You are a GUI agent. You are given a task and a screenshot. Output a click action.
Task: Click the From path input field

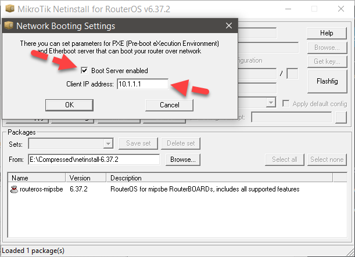pyautogui.click(x=94, y=160)
